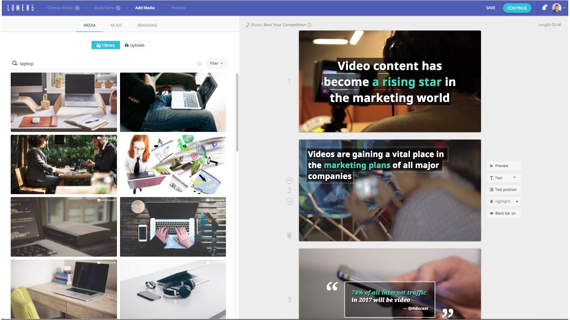Switch media source to Uploads
Viewport: 570px width, 320px height.
[135, 45]
